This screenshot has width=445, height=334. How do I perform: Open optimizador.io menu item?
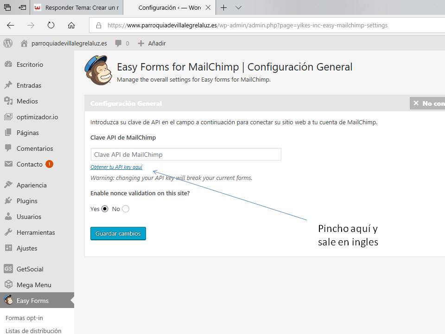click(37, 117)
